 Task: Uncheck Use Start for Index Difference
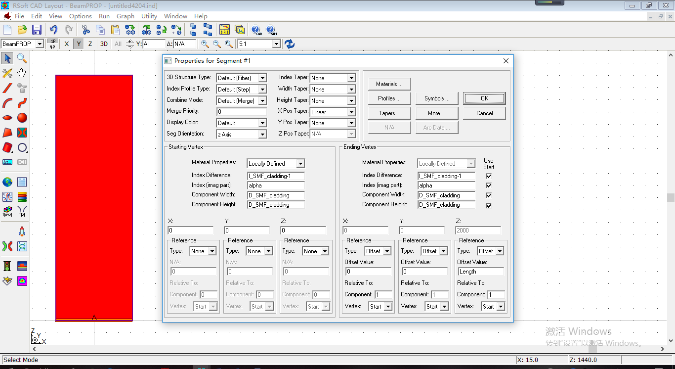[x=489, y=176]
